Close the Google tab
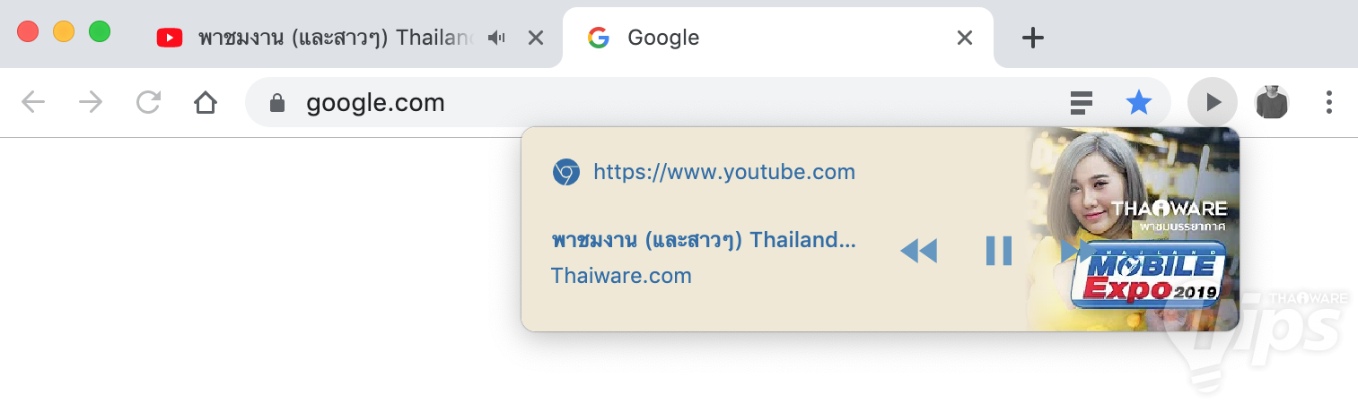Viewport: 1358px width, 403px height. point(965,38)
